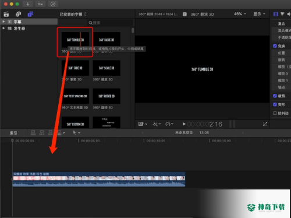291x218 pixels.
Task: Open the color inspector triangle icon
Action: pyautogui.click(x=282, y=14)
